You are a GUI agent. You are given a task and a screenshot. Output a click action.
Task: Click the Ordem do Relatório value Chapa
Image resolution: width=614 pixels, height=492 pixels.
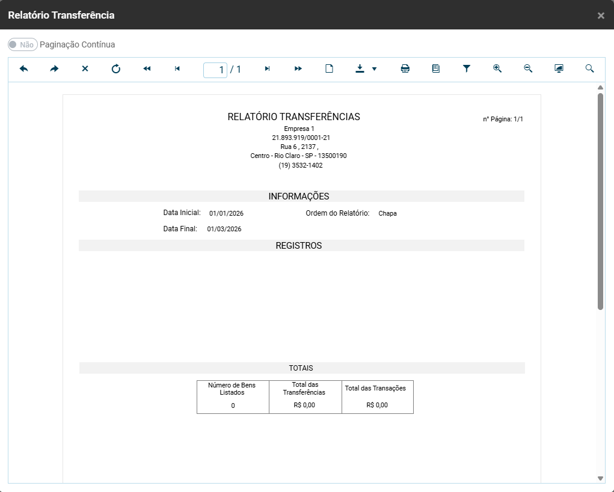coord(387,213)
